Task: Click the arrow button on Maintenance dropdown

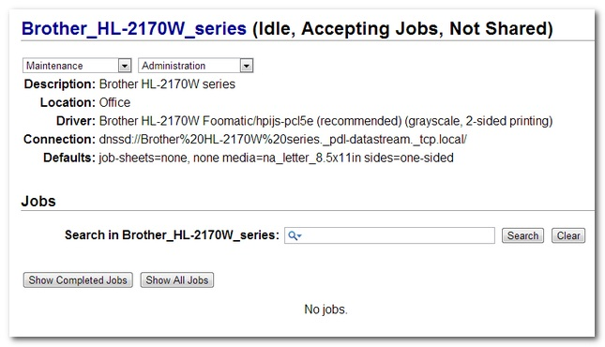Action: click(x=124, y=66)
